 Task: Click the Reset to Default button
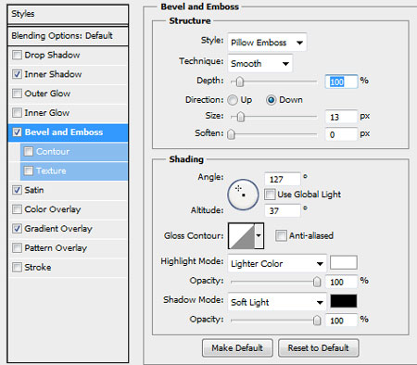click(319, 348)
